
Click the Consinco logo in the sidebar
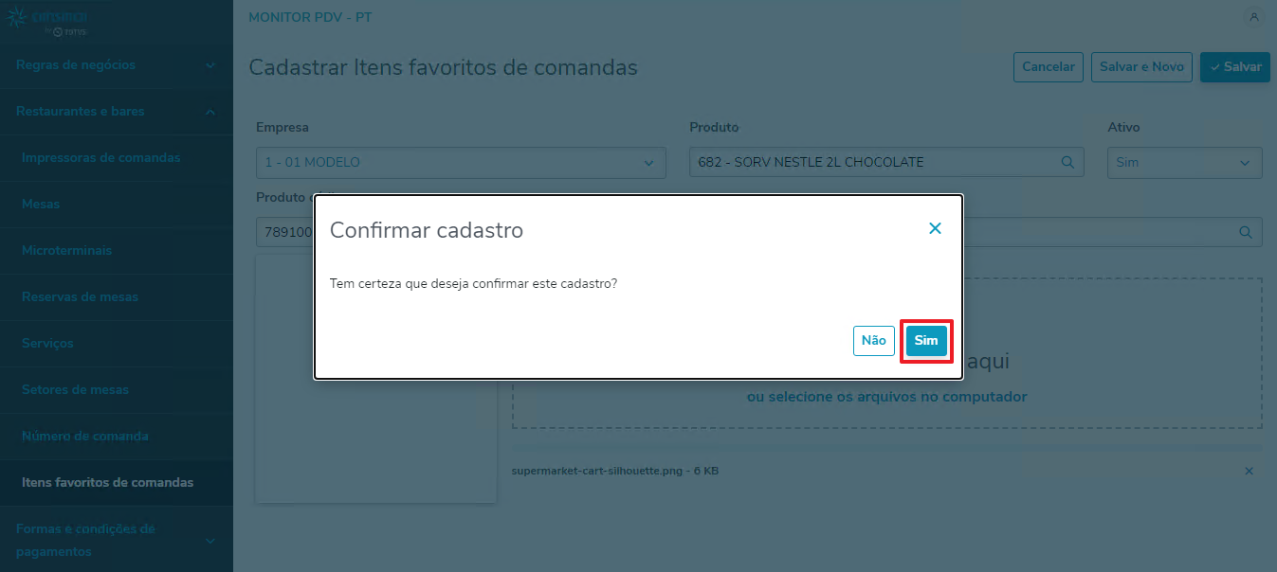pos(46,21)
